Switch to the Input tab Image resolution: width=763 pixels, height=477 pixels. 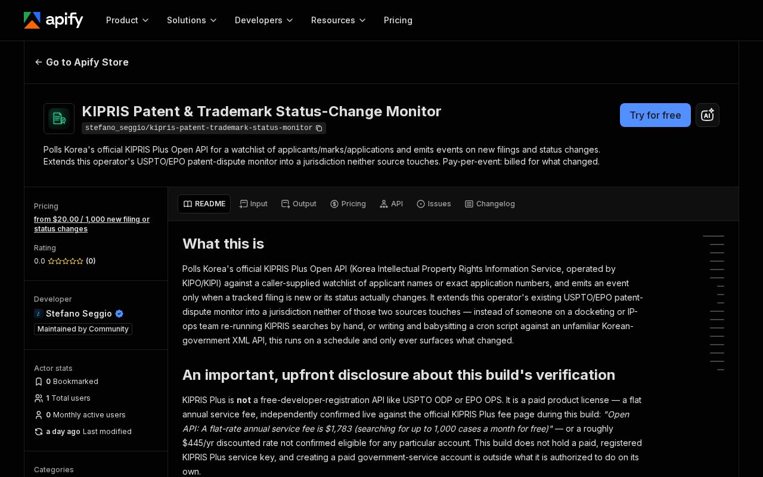click(x=253, y=204)
